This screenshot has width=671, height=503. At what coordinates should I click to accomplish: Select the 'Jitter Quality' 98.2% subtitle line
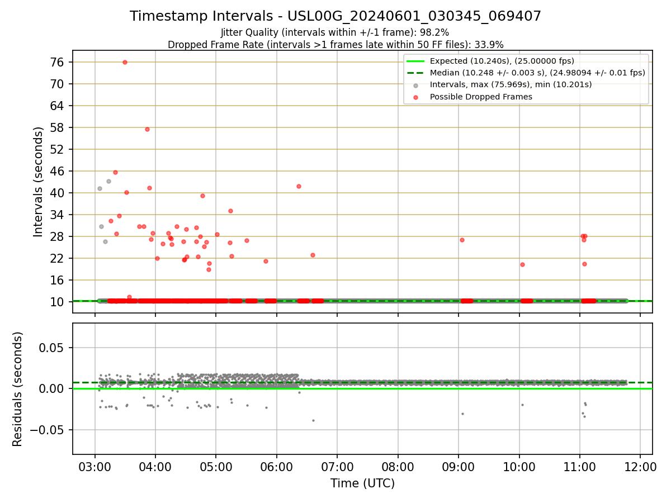click(x=335, y=33)
